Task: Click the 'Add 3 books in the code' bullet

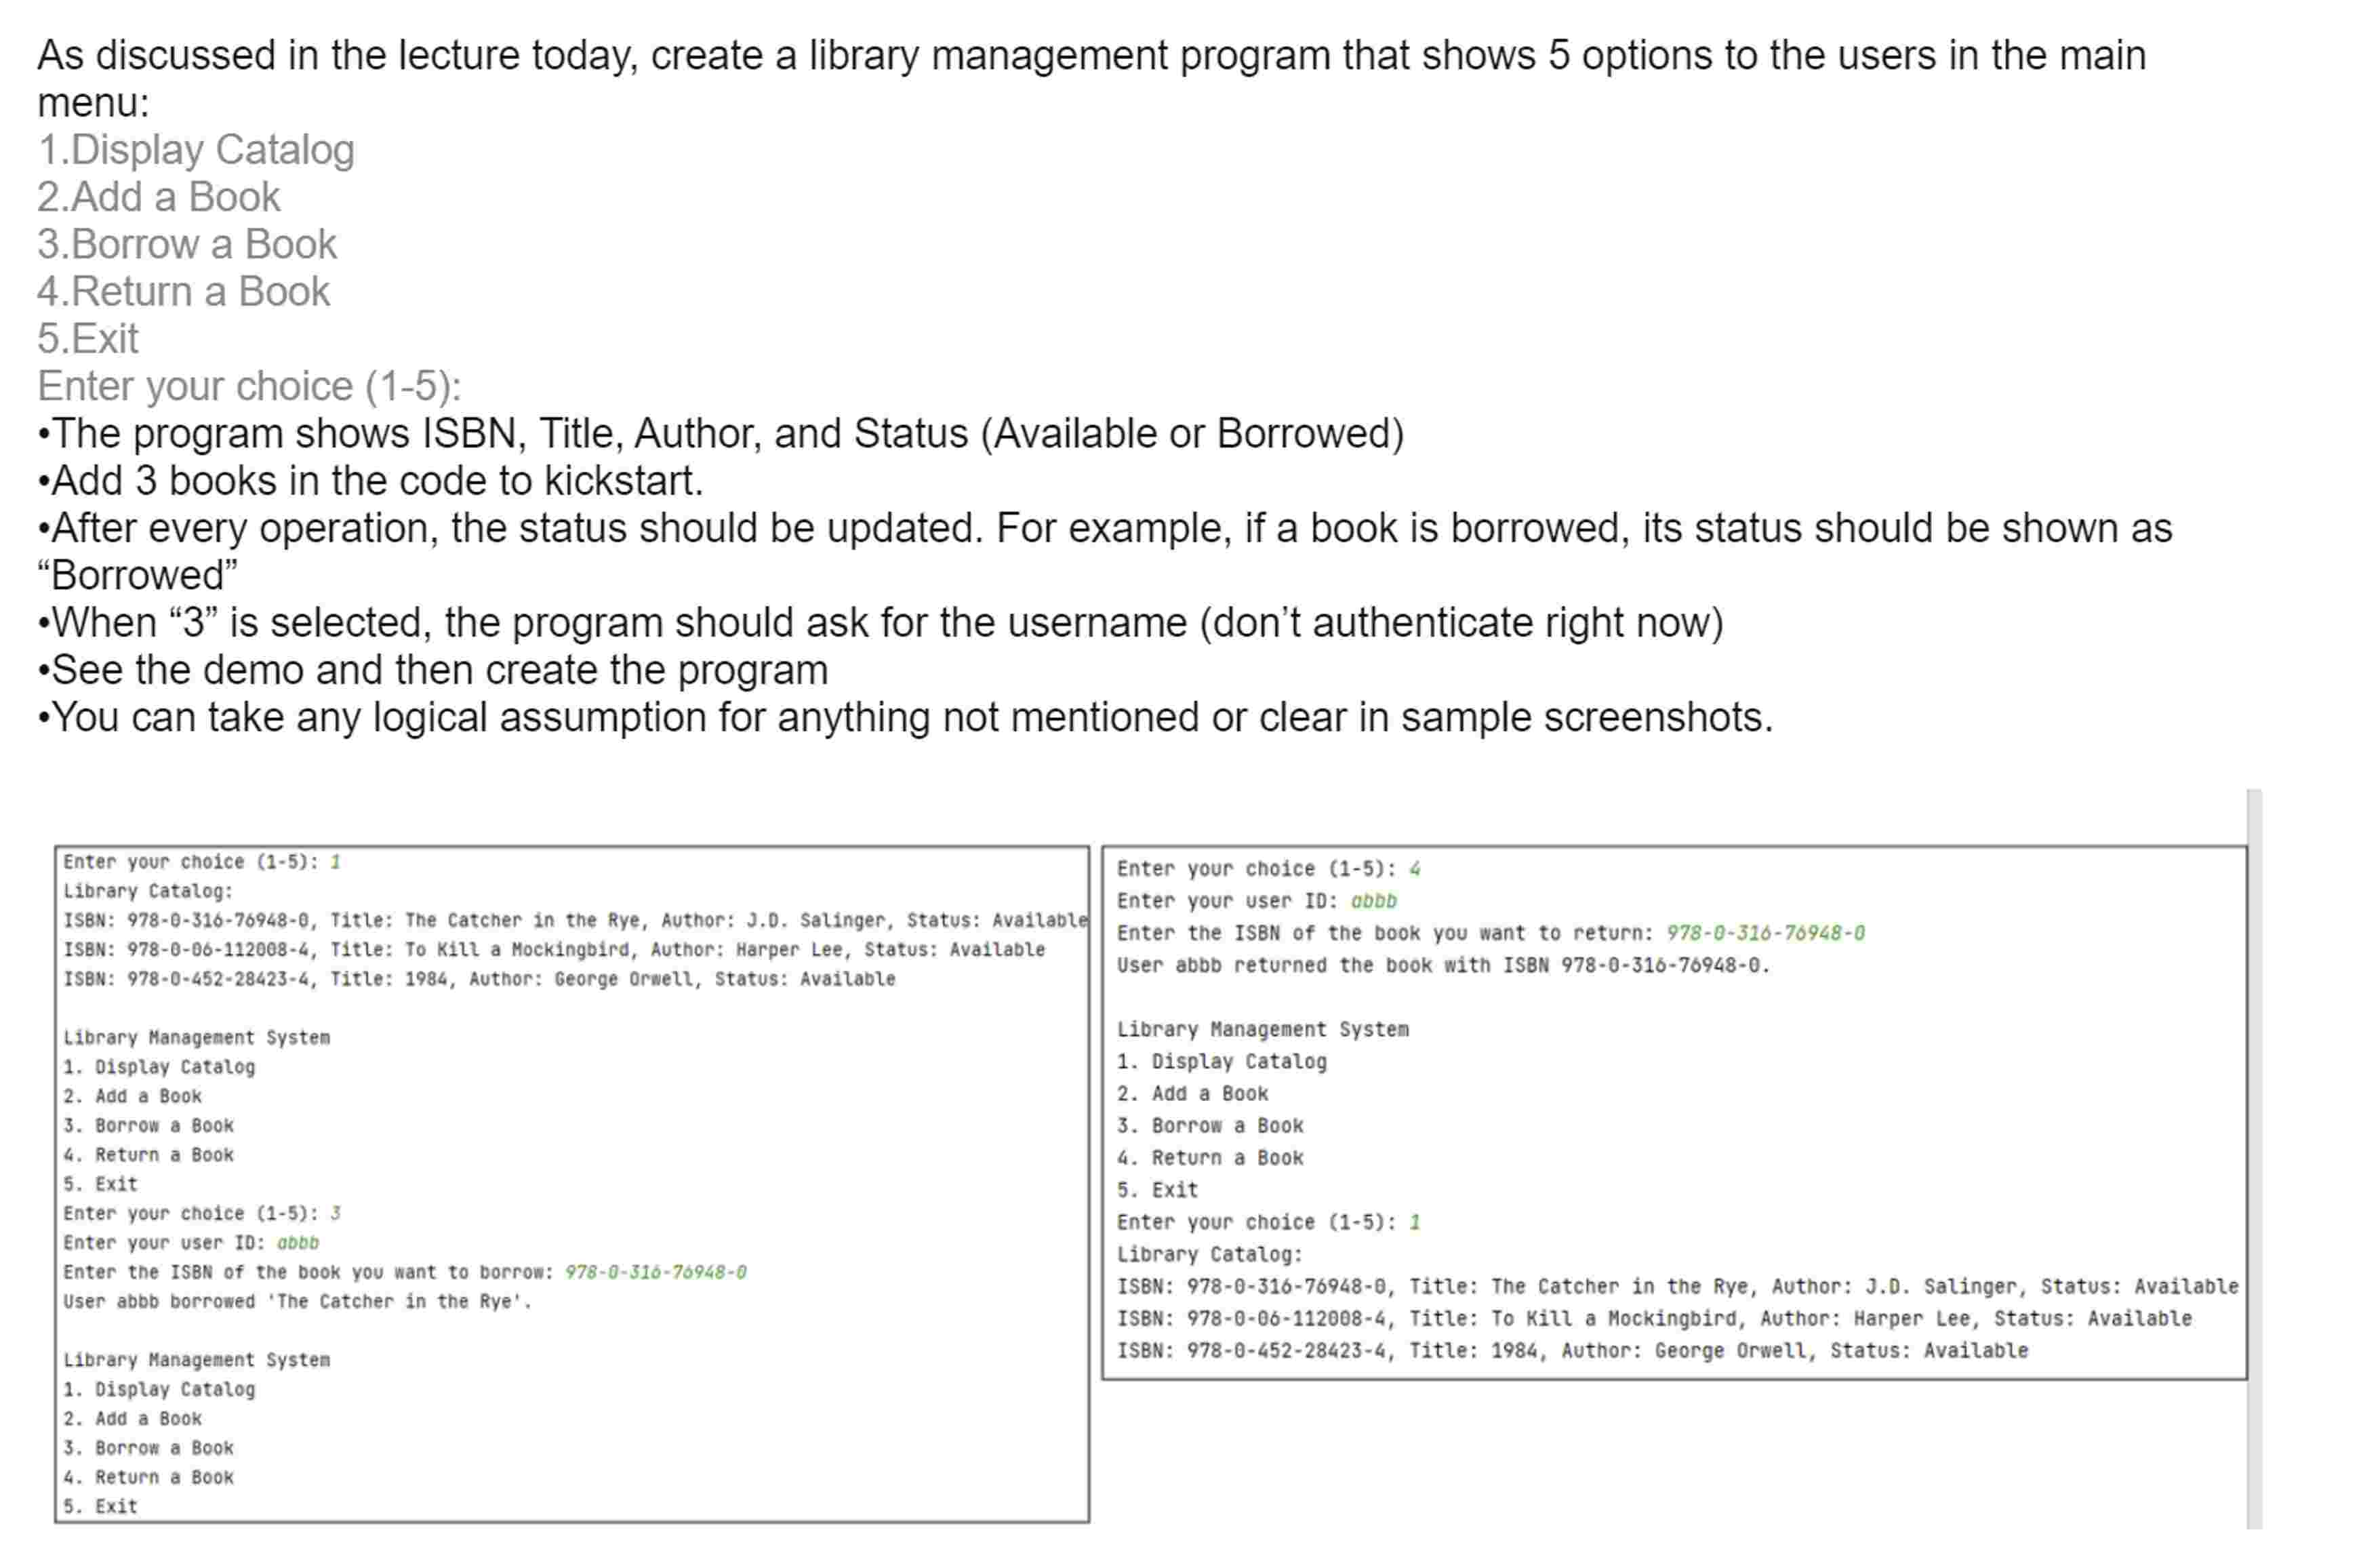Action: point(370,481)
